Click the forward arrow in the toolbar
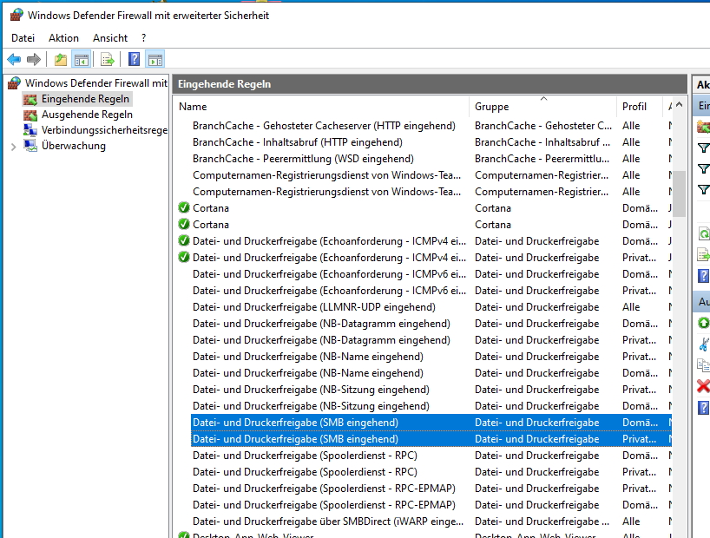 click(x=34, y=59)
